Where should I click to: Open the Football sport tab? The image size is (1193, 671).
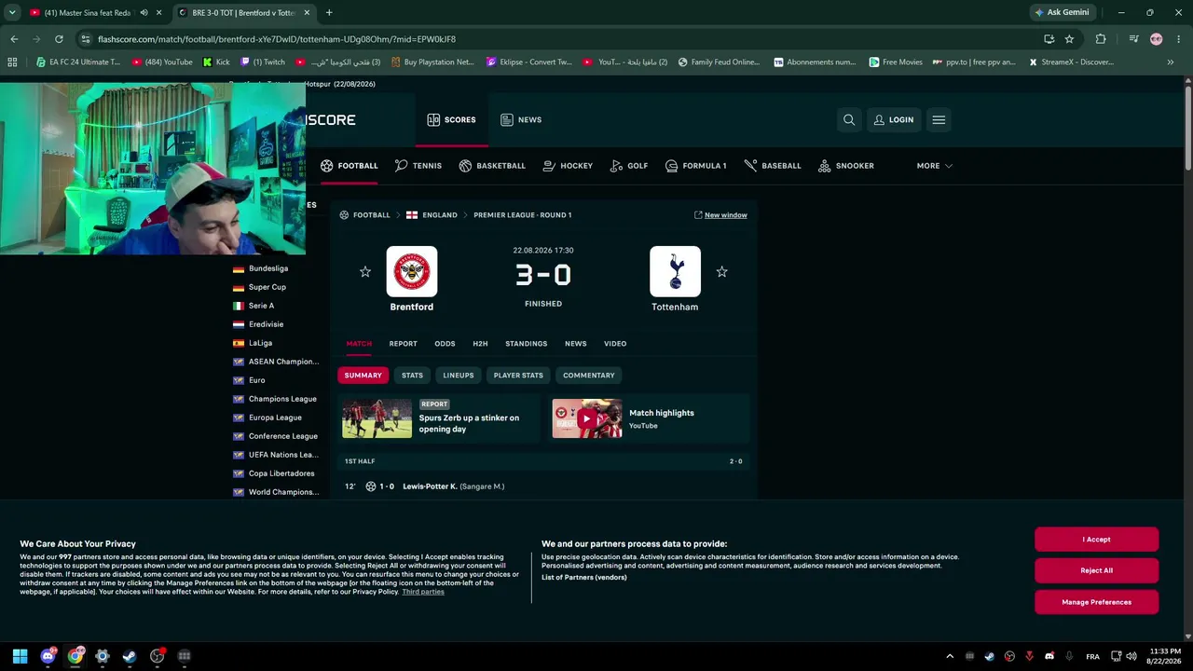[x=350, y=166]
